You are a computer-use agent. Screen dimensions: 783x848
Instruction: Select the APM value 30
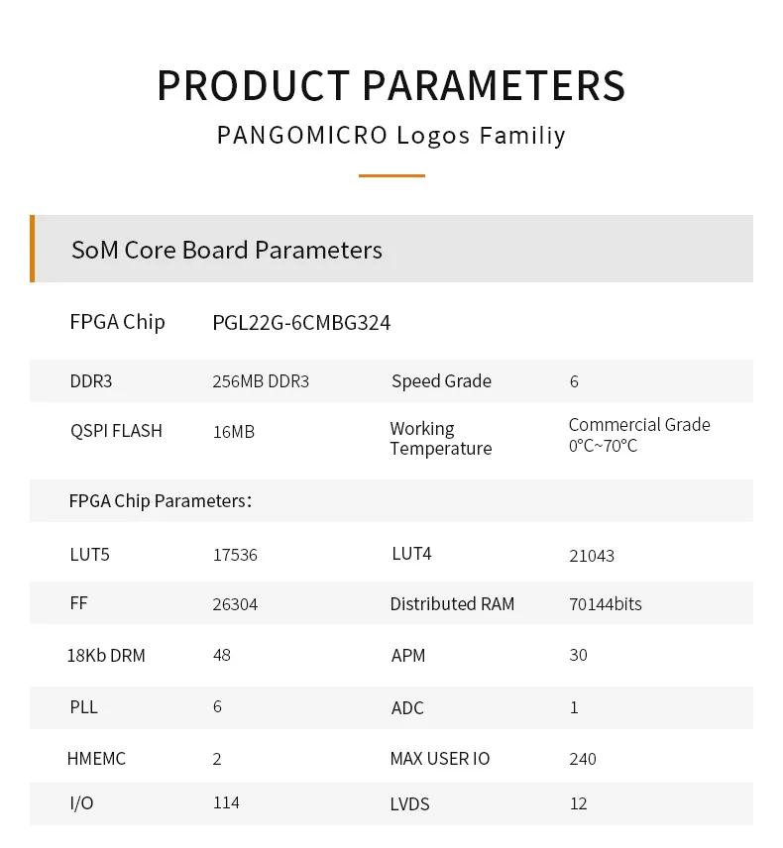tap(579, 655)
